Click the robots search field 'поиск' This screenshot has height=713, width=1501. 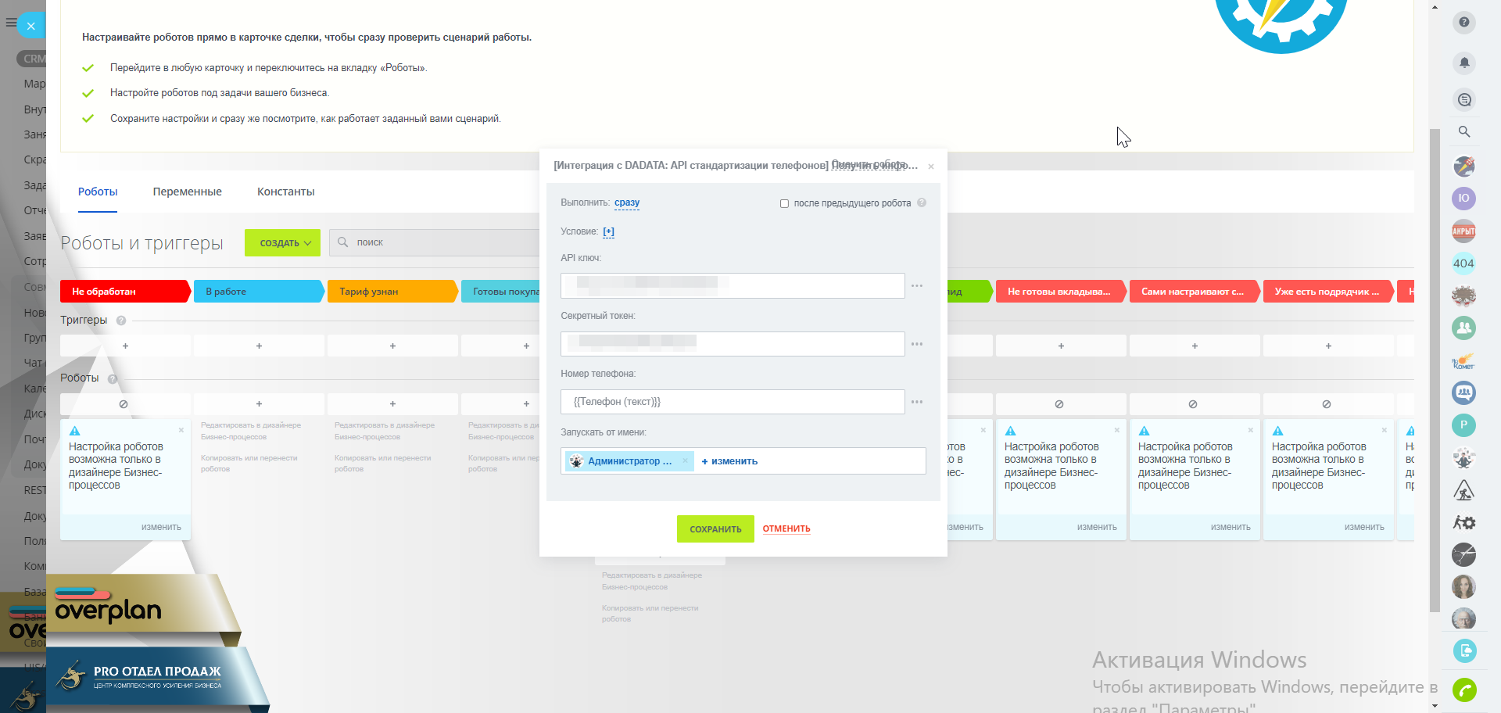pos(435,242)
